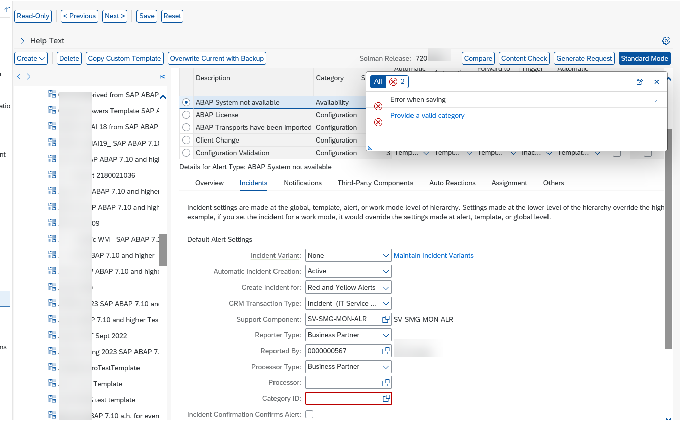Switch to Standard Mode

click(x=645, y=58)
